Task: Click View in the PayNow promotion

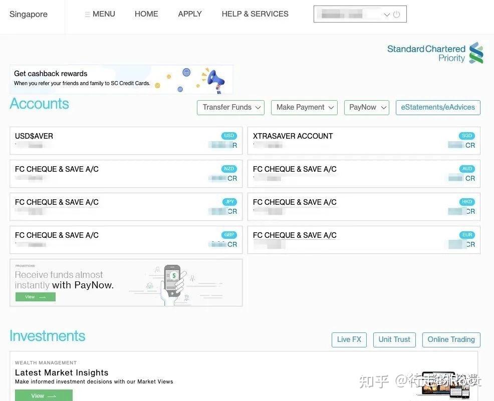Action: point(36,297)
